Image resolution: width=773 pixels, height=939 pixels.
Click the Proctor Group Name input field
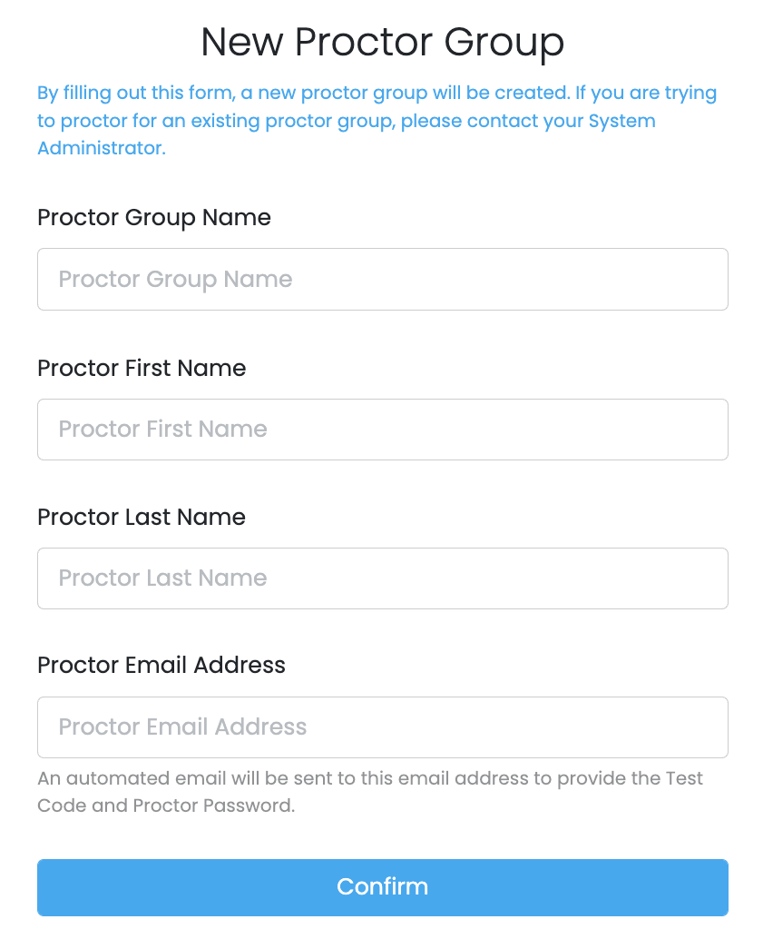pyautogui.click(x=382, y=279)
